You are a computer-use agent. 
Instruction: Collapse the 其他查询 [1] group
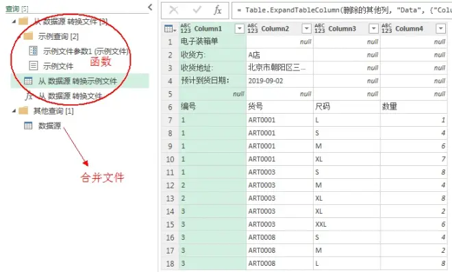point(14,111)
